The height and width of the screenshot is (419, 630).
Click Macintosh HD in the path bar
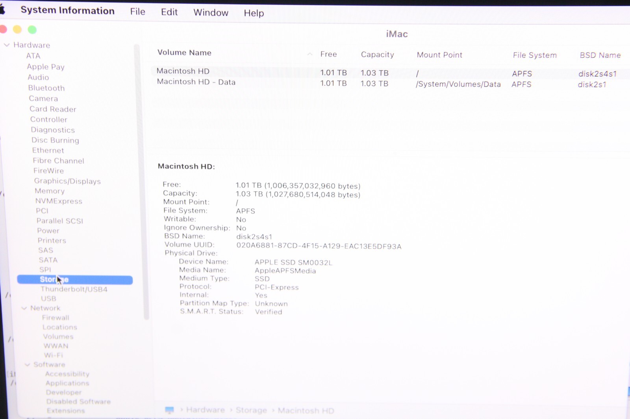(306, 411)
